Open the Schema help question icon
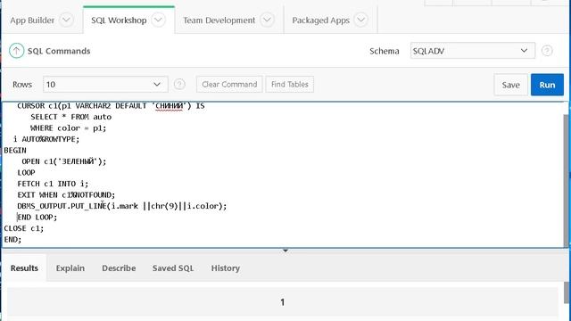Screen dimensions: 571x321 (x=547, y=51)
